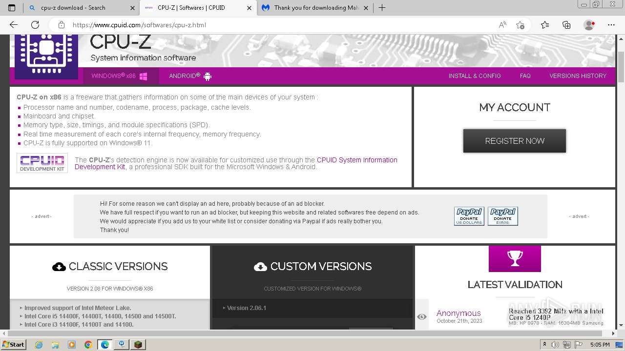
Task: Open Edge Collections
Action: [x=566, y=25]
